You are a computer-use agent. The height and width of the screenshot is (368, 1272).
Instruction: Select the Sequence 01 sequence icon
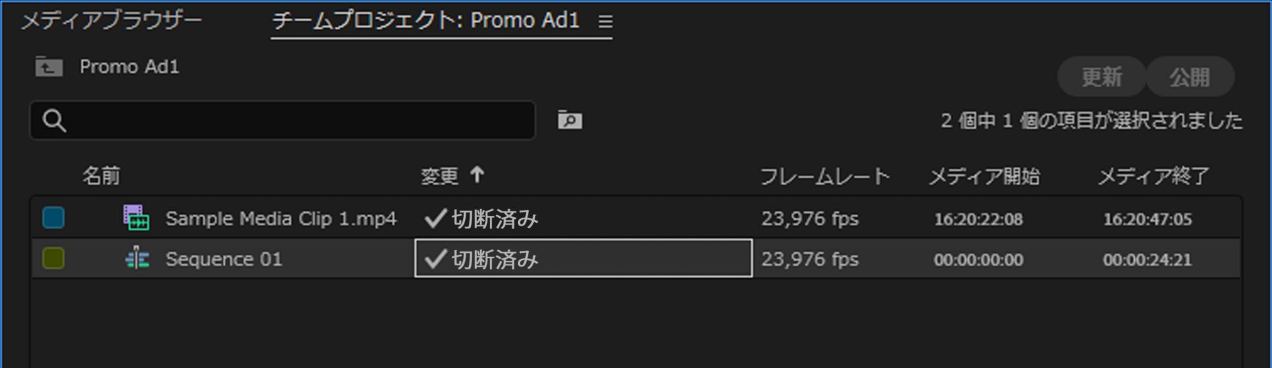pos(137,258)
